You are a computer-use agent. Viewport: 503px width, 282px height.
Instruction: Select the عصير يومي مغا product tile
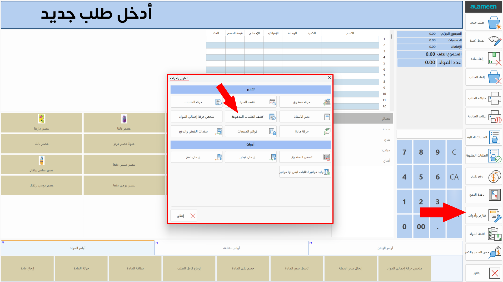124,185
